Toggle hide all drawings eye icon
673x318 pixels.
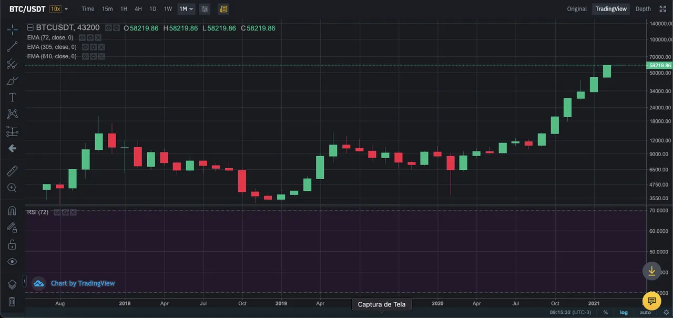click(x=12, y=262)
